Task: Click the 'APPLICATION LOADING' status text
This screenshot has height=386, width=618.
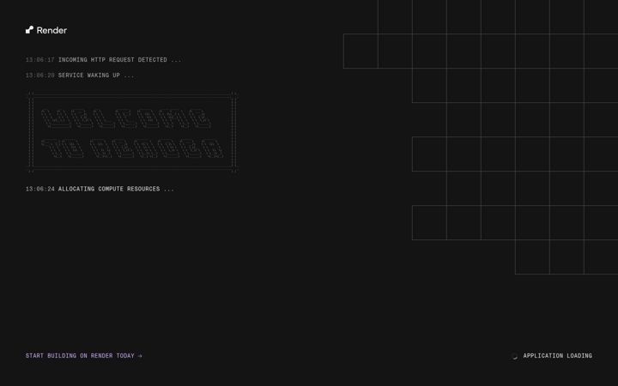Action: click(x=557, y=356)
